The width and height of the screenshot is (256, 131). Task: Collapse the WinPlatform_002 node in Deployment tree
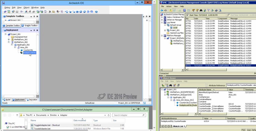coord(9,42)
